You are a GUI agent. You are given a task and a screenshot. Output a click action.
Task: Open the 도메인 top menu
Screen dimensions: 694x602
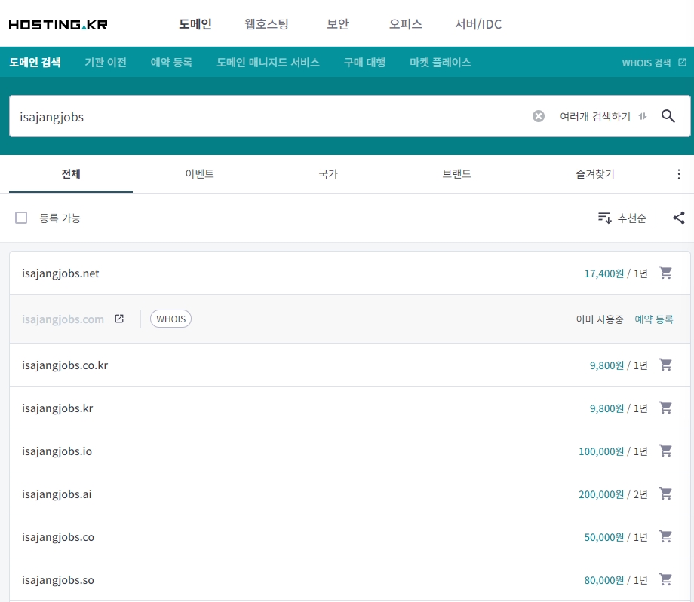[195, 24]
